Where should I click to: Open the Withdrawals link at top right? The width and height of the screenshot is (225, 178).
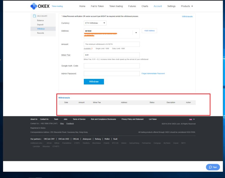click(187, 17)
